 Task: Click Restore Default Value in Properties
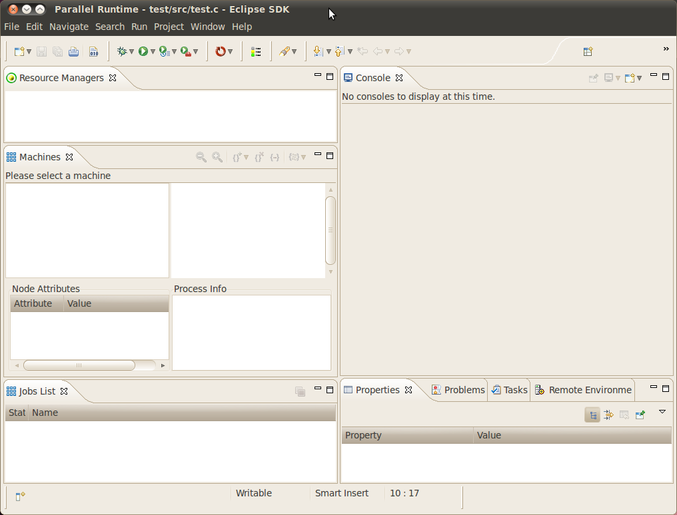pos(624,415)
